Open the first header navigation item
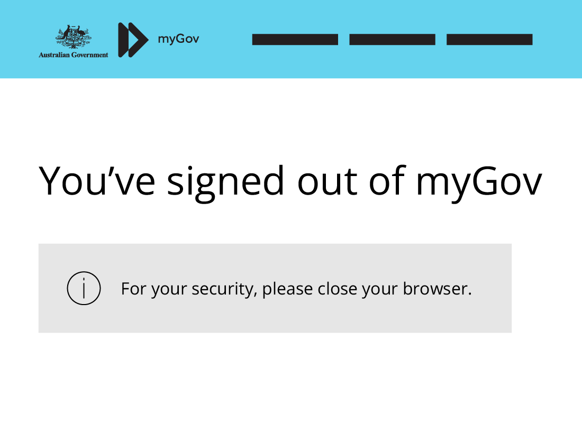This screenshot has width=582, height=423. pos(295,40)
